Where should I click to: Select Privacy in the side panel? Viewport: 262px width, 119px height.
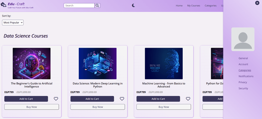(243, 82)
